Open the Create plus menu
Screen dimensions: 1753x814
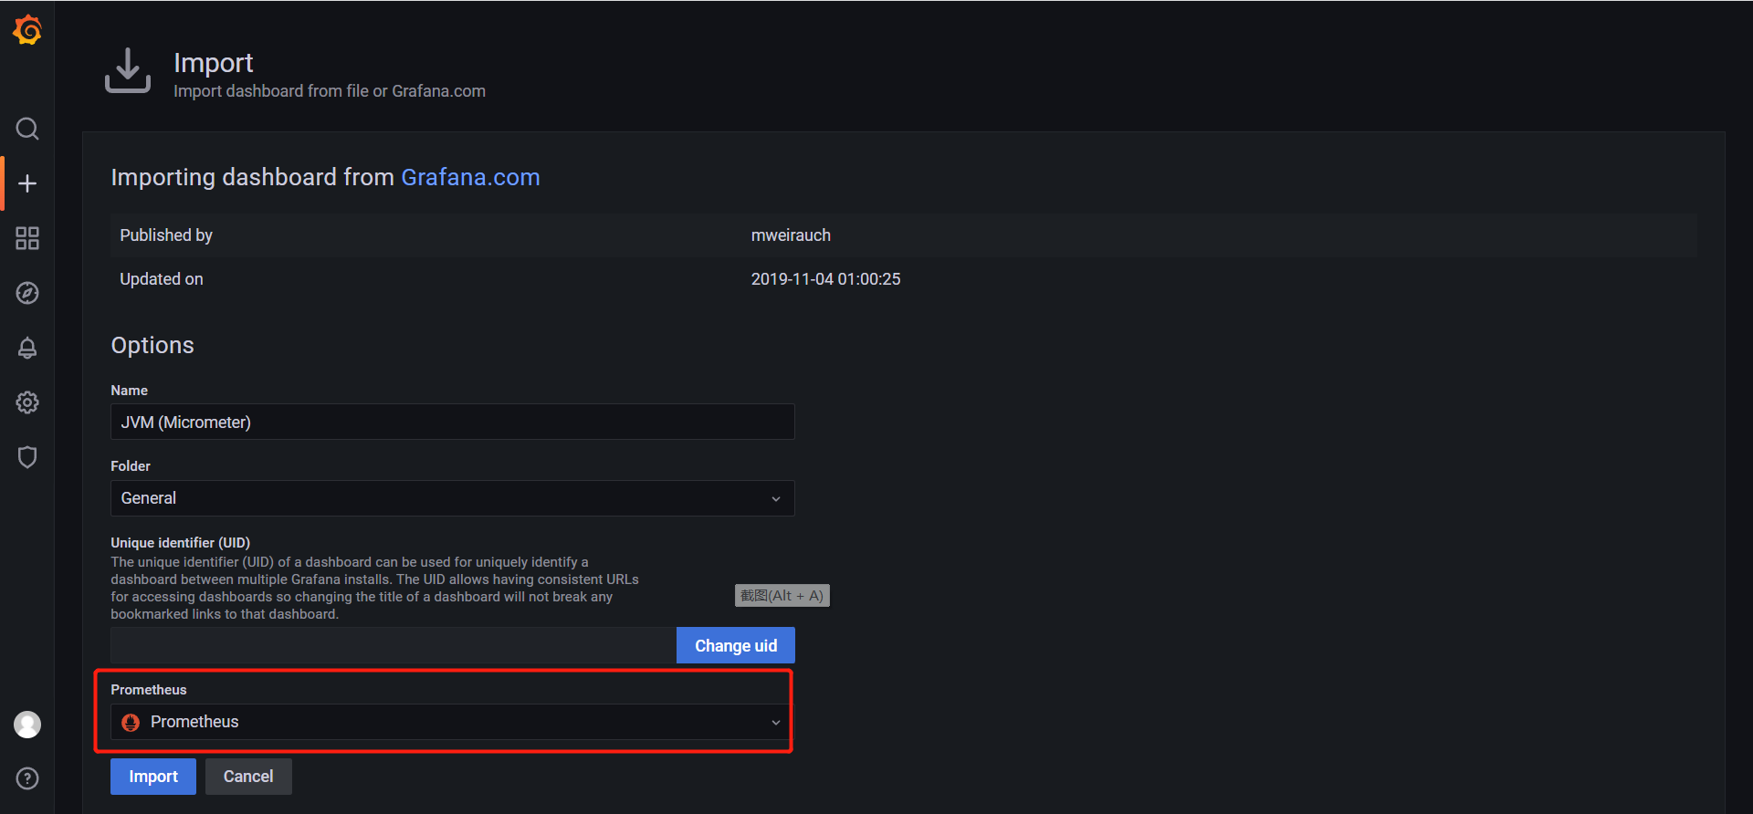(x=27, y=183)
